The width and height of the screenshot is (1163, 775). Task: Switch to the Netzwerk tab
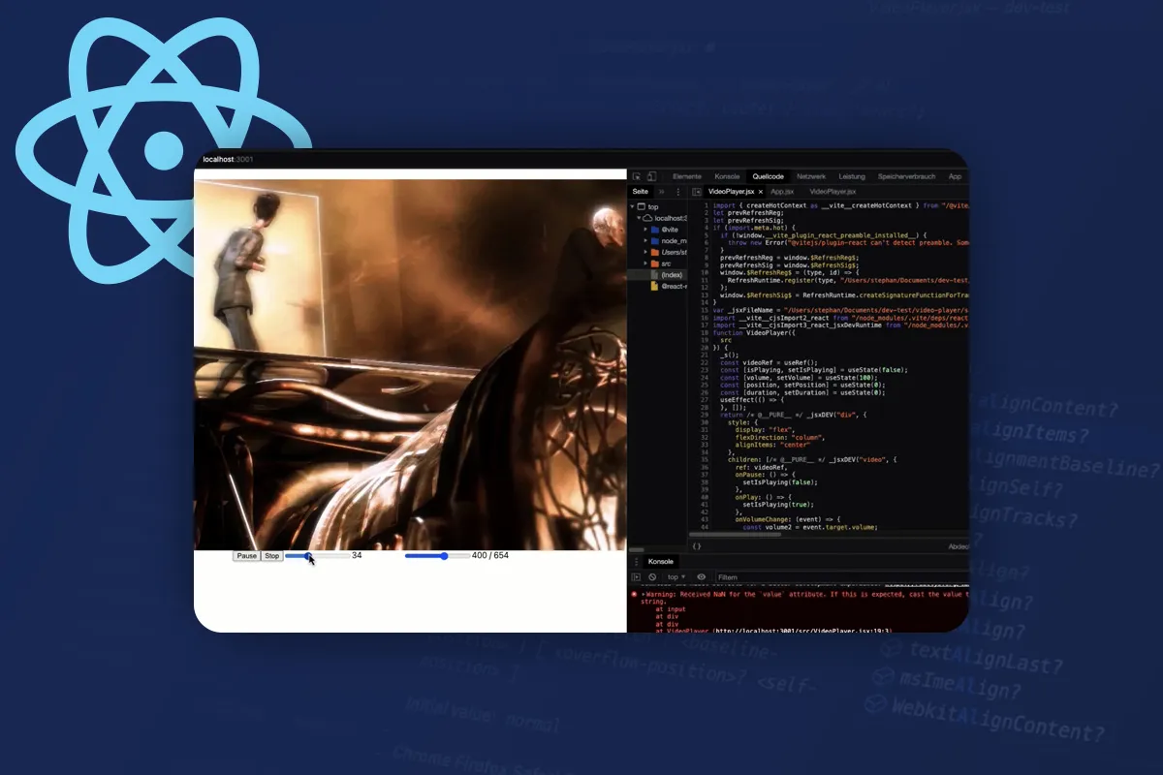[x=811, y=176]
